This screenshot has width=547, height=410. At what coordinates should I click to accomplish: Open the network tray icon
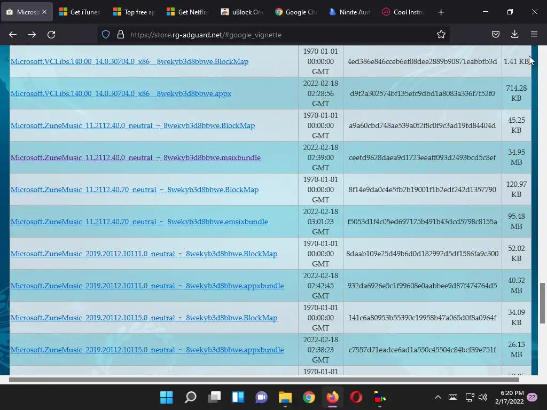click(x=470, y=397)
